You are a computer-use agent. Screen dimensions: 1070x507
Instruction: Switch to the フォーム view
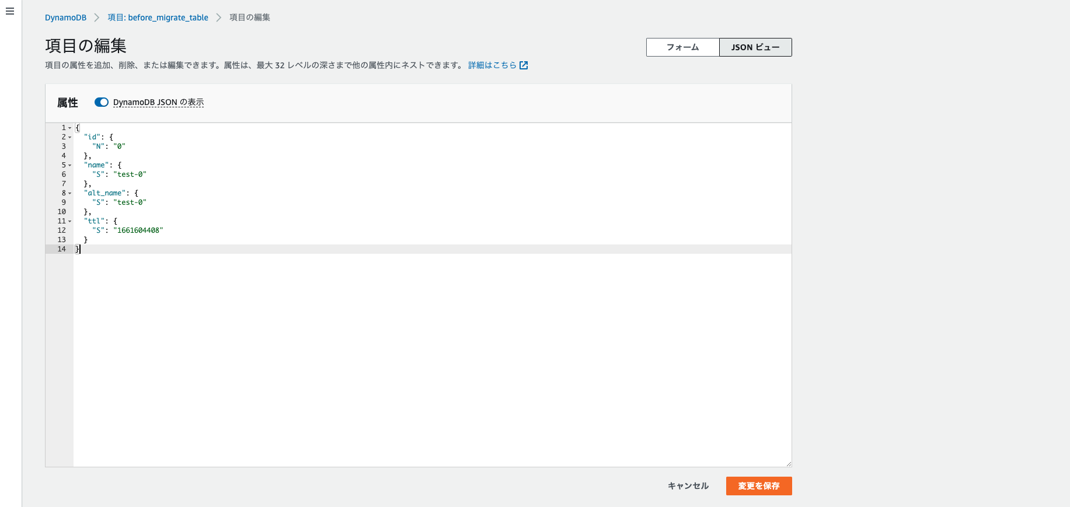[682, 47]
